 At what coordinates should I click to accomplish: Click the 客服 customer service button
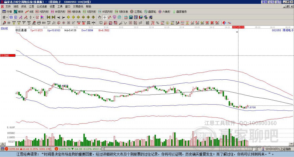pyautogui.click(x=265, y=2)
